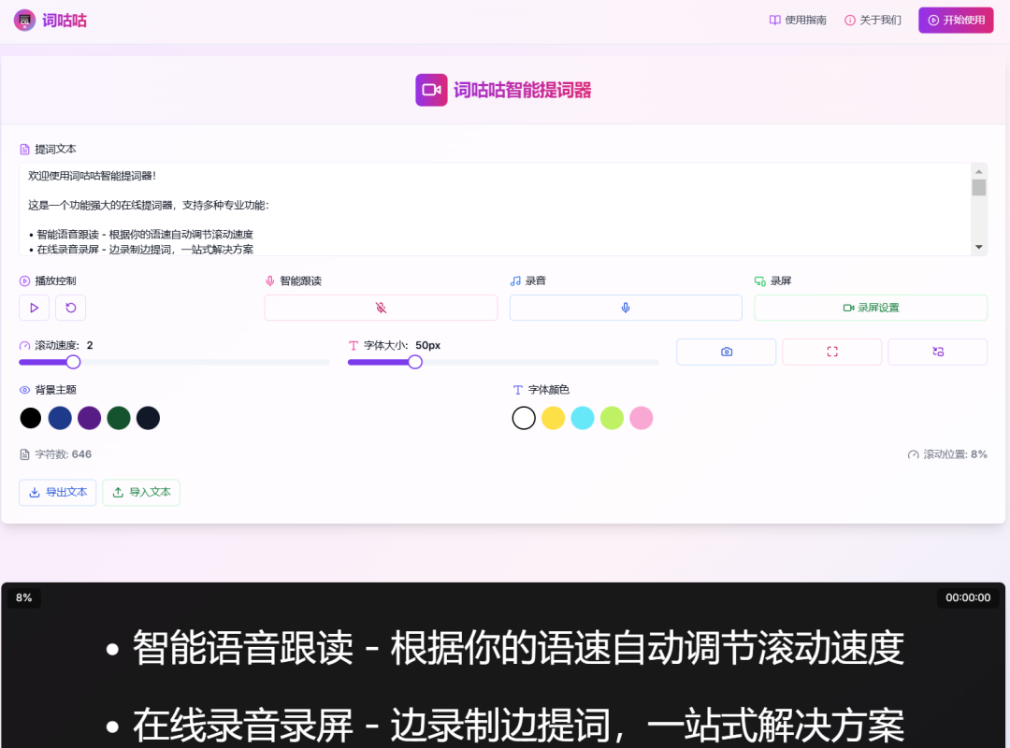The height and width of the screenshot is (748, 1010).
Task: Take a screenshot with the camera icon
Action: tap(726, 352)
